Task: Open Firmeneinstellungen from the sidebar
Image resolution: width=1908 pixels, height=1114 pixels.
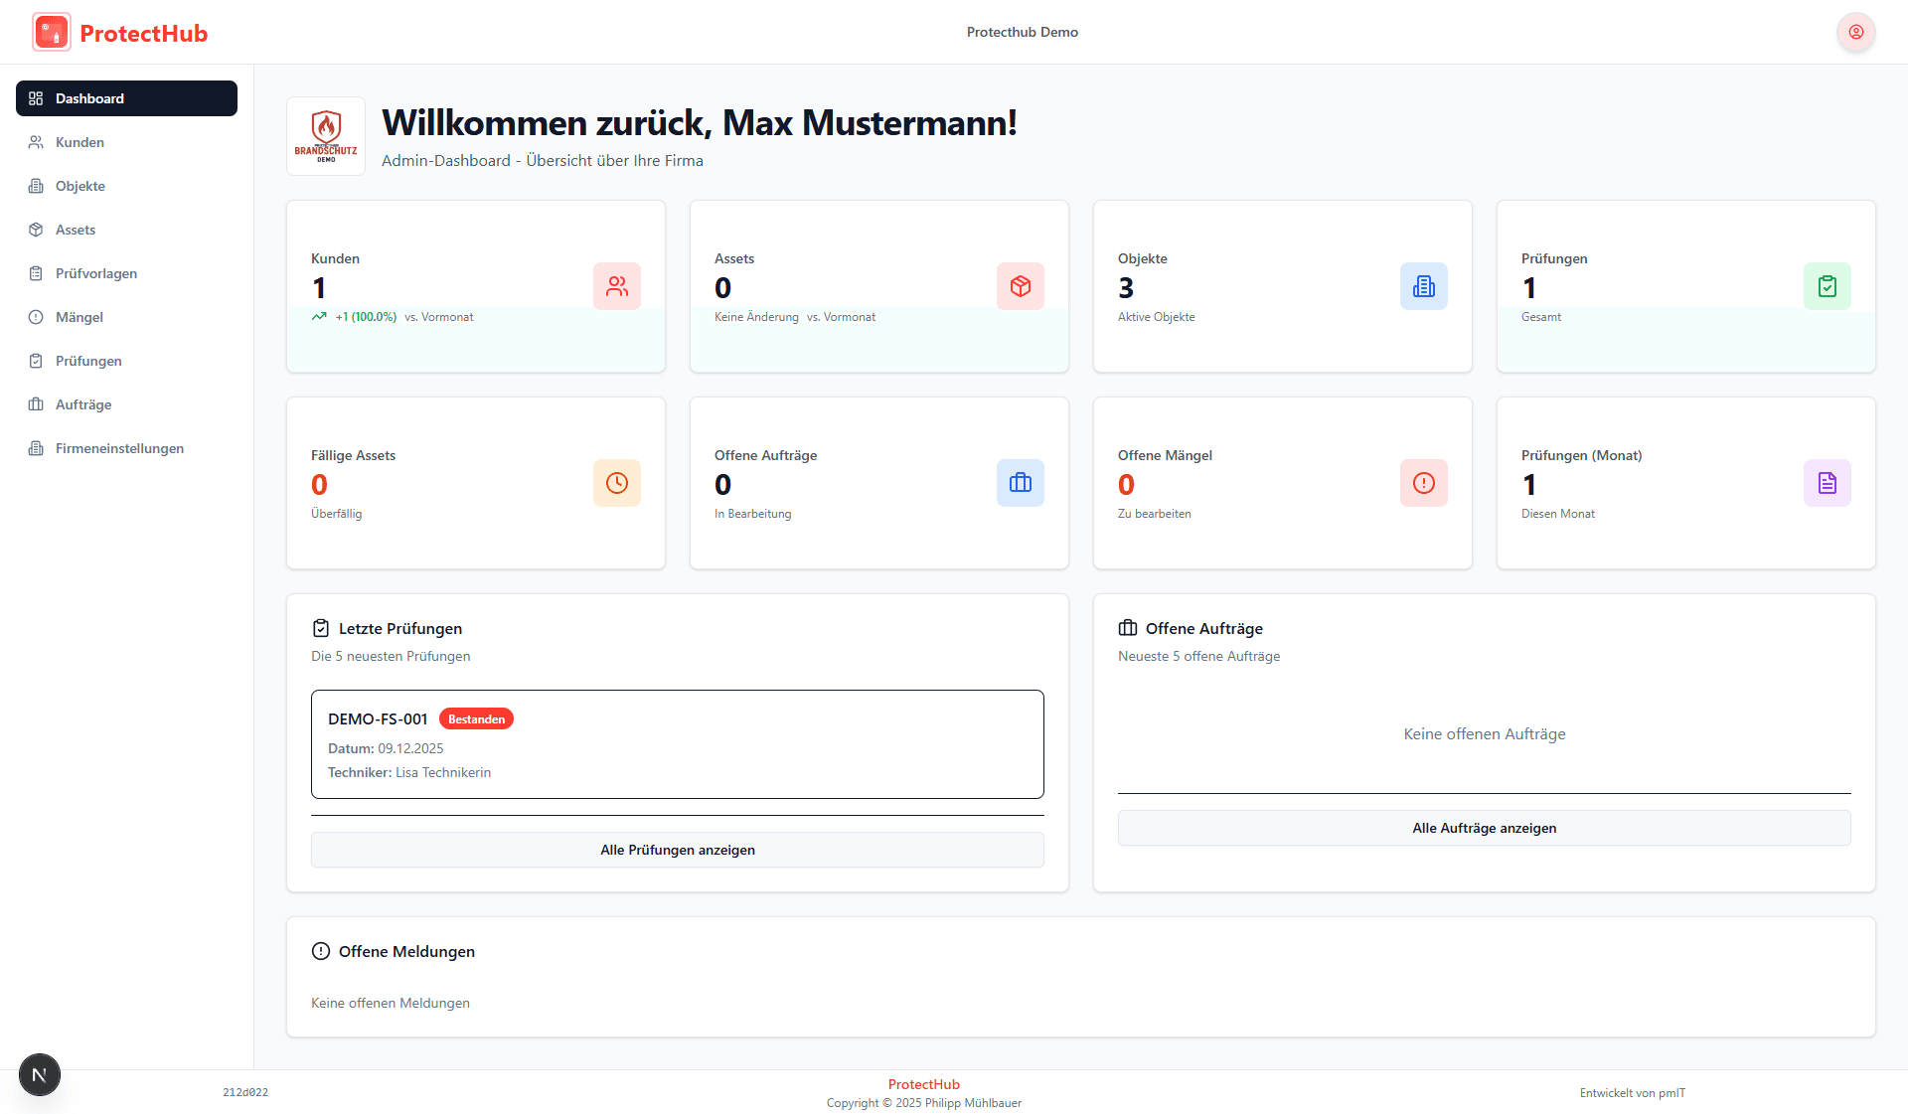Action: pos(119,448)
